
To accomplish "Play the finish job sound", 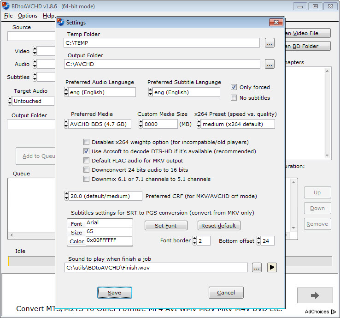I will [x=272, y=267].
